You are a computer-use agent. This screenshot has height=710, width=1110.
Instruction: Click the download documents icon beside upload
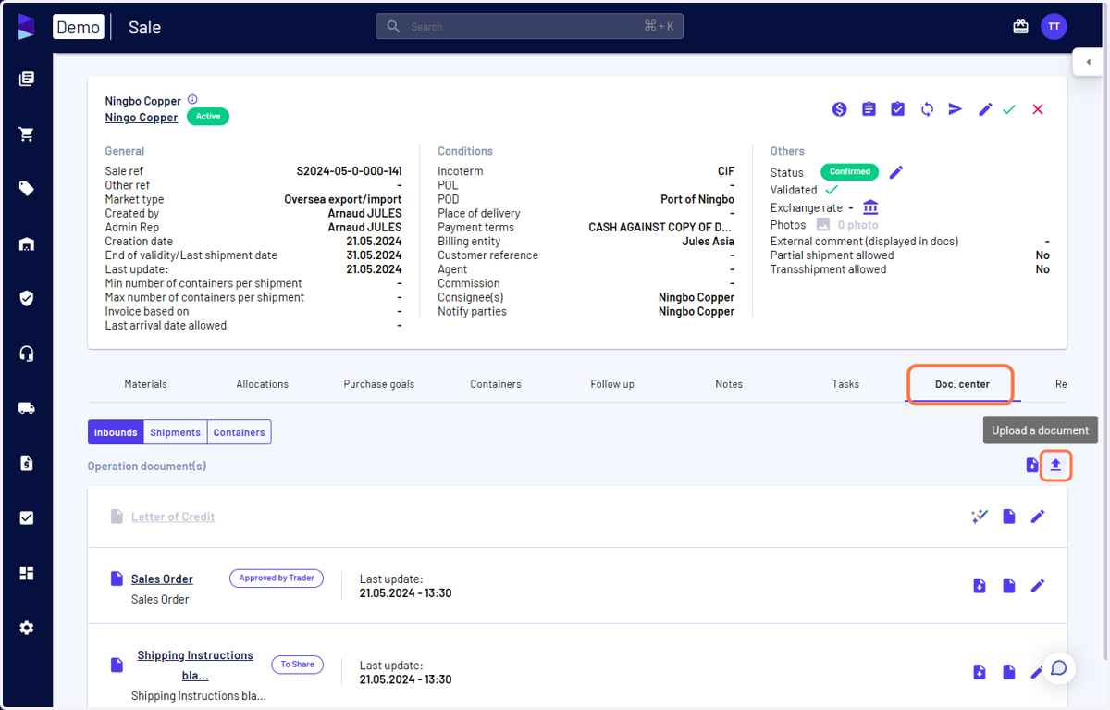(1032, 465)
